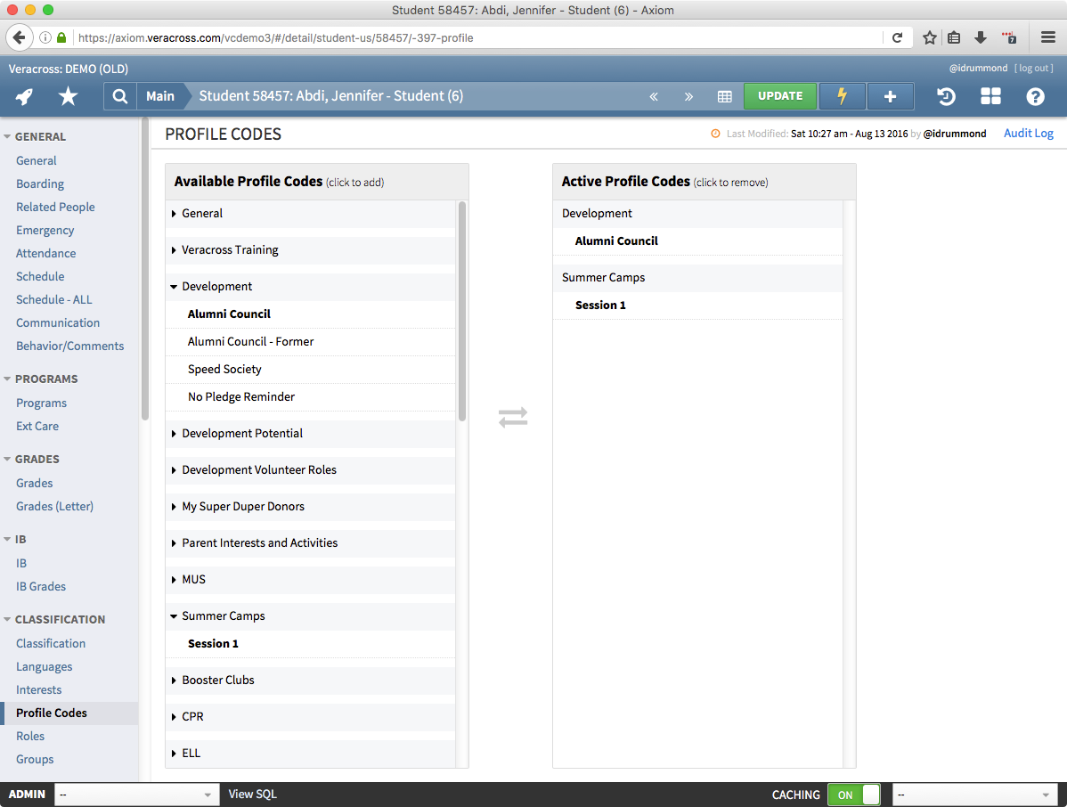Open Behavior/Comments in the sidebar
The image size is (1067, 807).
[x=69, y=346]
